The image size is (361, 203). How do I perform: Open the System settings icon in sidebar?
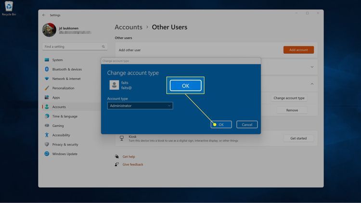coord(47,60)
